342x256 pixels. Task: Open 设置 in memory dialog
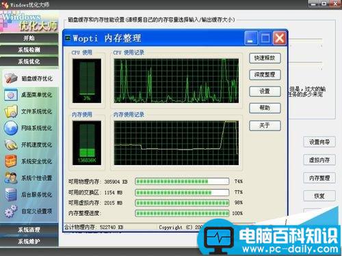click(x=265, y=91)
